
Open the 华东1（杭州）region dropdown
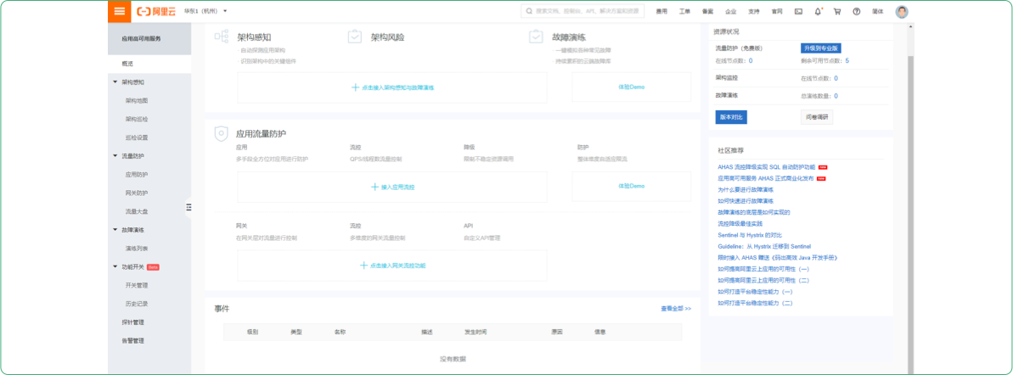tap(205, 11)
